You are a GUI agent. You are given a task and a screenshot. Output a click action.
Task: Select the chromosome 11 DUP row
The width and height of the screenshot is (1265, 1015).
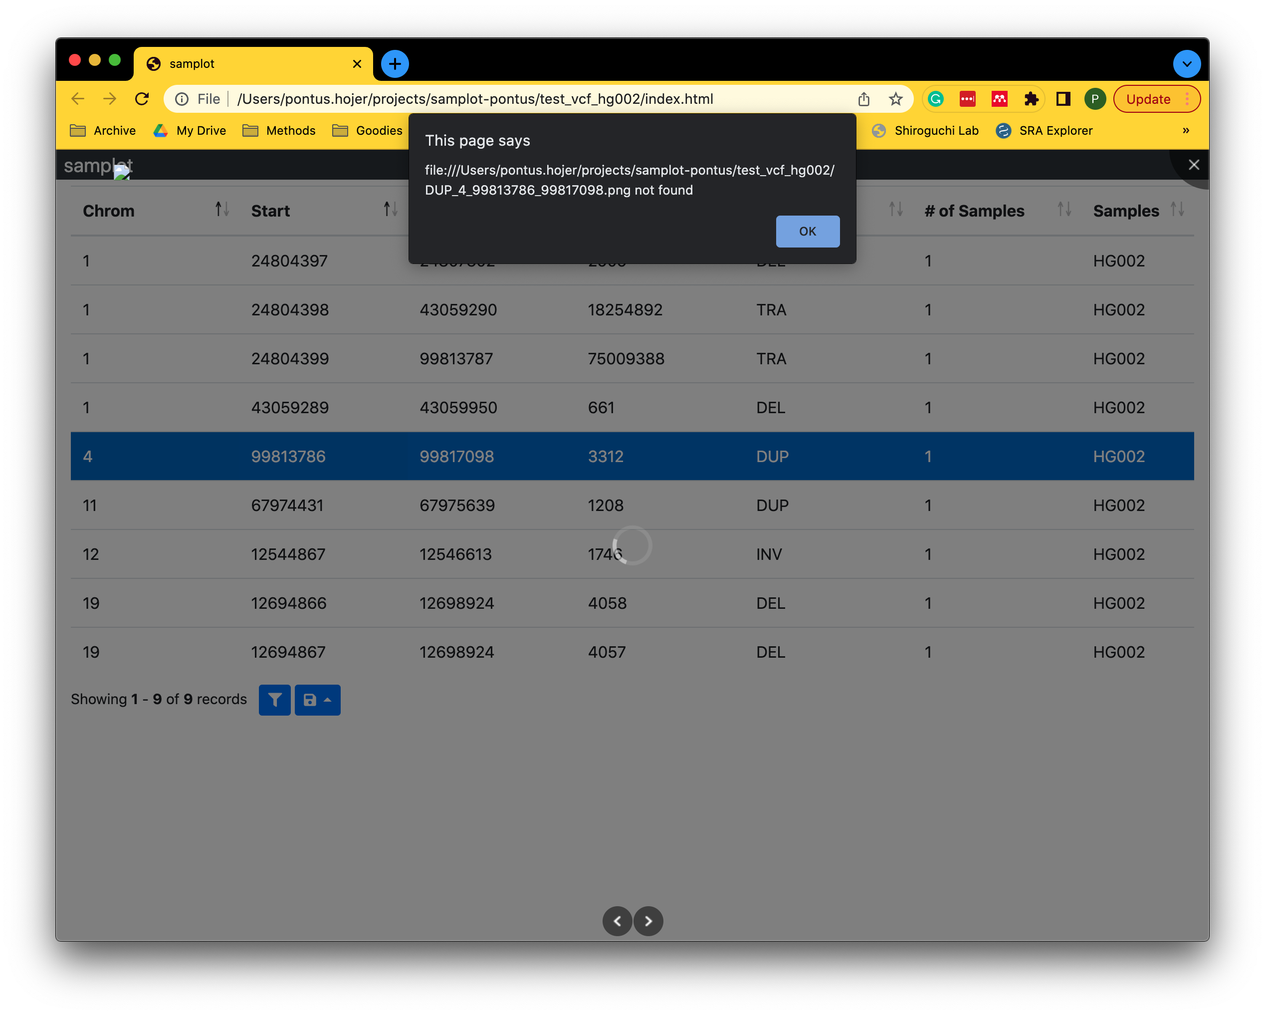pyautogui.click(x=632, y=505)
